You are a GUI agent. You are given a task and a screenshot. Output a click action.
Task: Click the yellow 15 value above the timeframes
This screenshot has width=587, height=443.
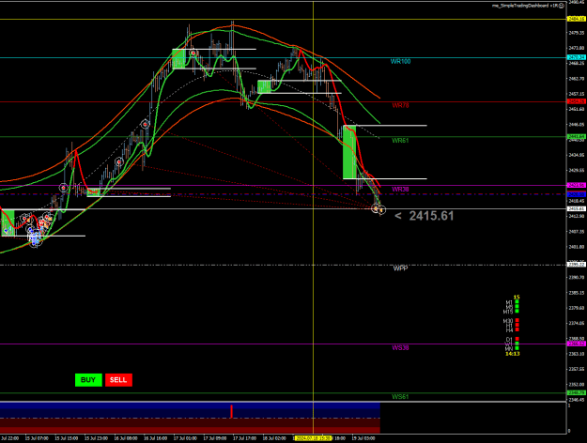point(517,298)
